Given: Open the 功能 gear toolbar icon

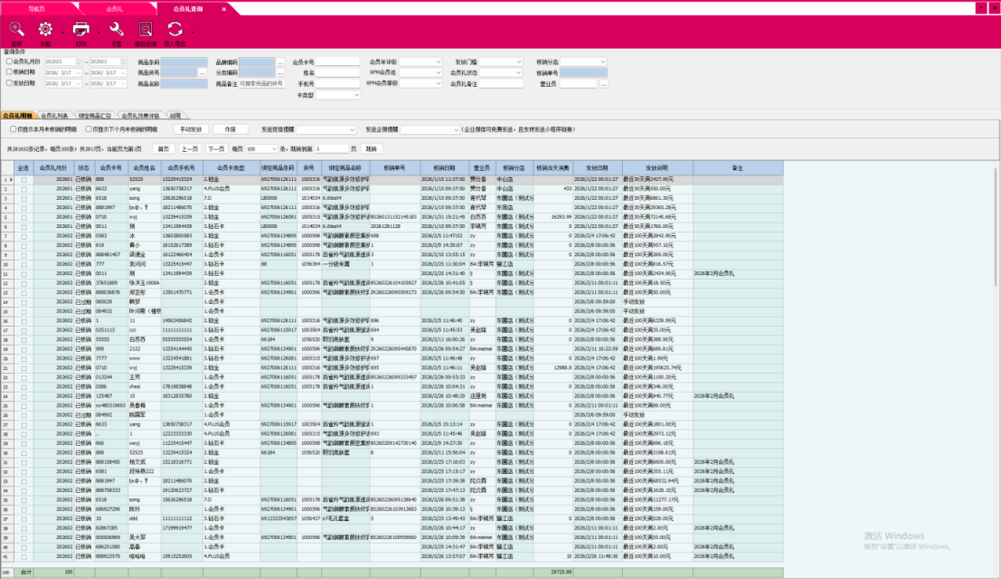Looking at the screenshot, I should (45, 31).
